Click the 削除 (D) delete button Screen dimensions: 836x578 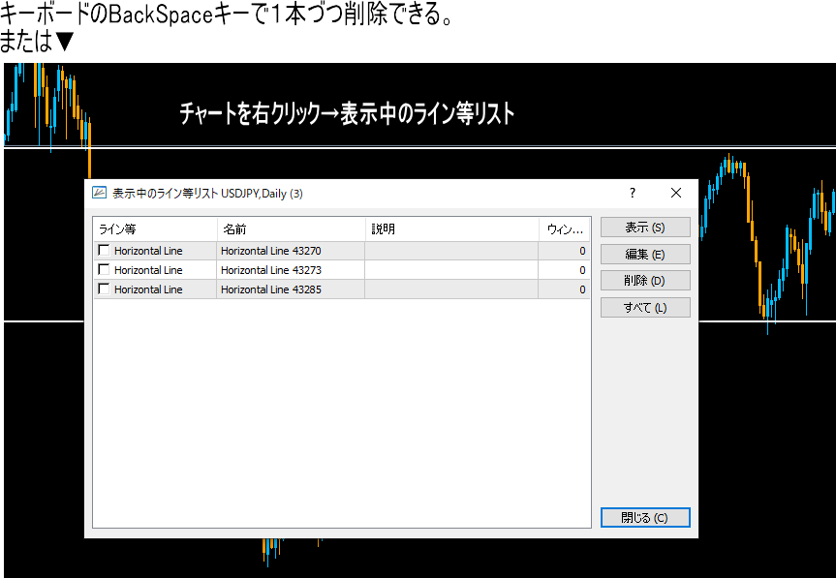pyautogui.click(x=644, y=281)
